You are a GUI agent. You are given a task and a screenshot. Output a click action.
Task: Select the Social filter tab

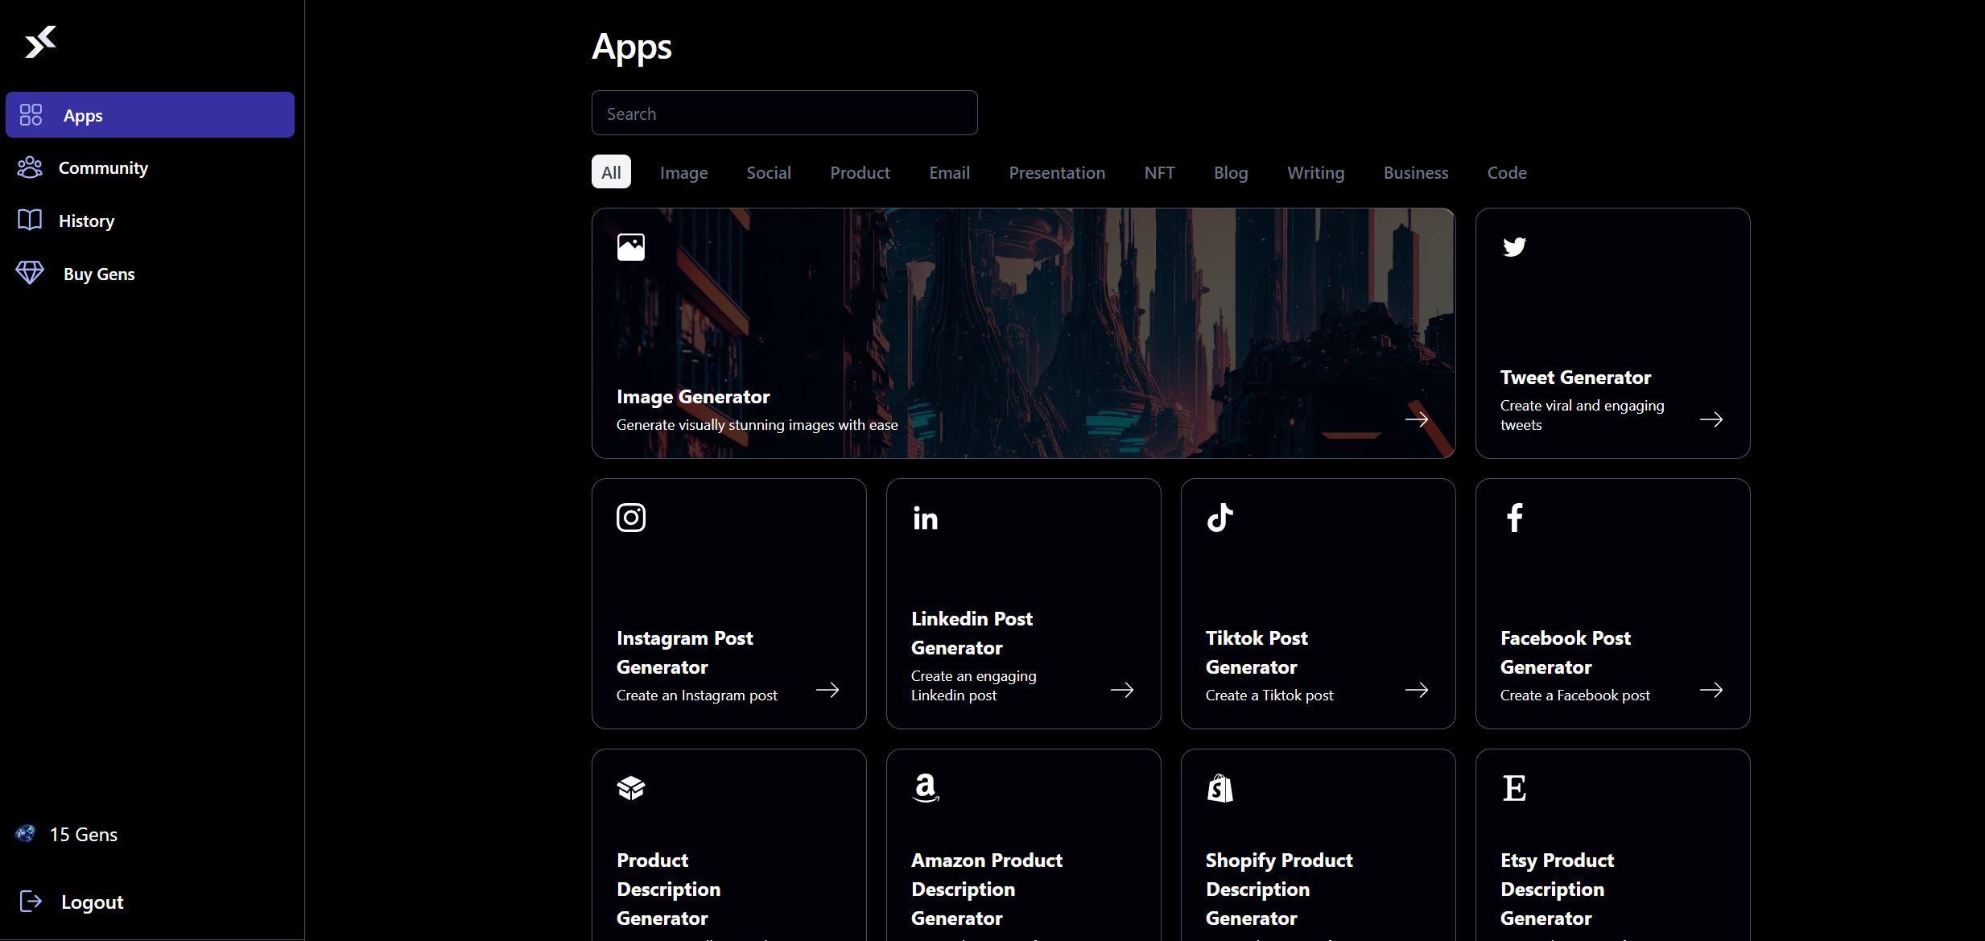[769, 171]
